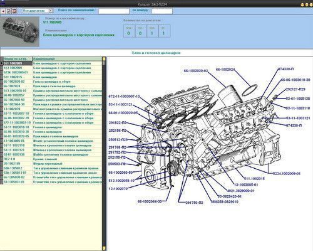
Task: Click the cylinder block photo thumbnail
Action: [x=20, y=31]
